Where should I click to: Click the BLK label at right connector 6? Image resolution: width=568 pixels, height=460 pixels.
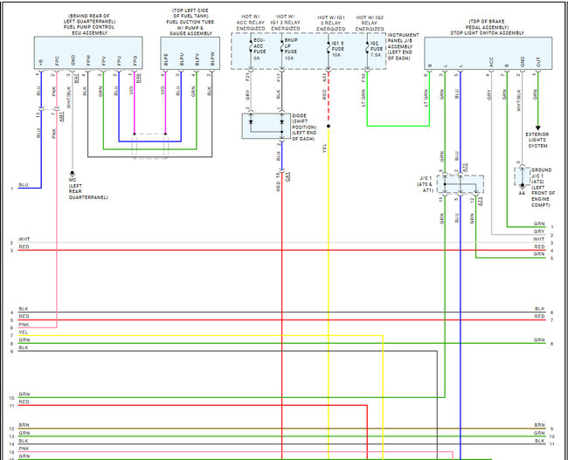[540, 309]
